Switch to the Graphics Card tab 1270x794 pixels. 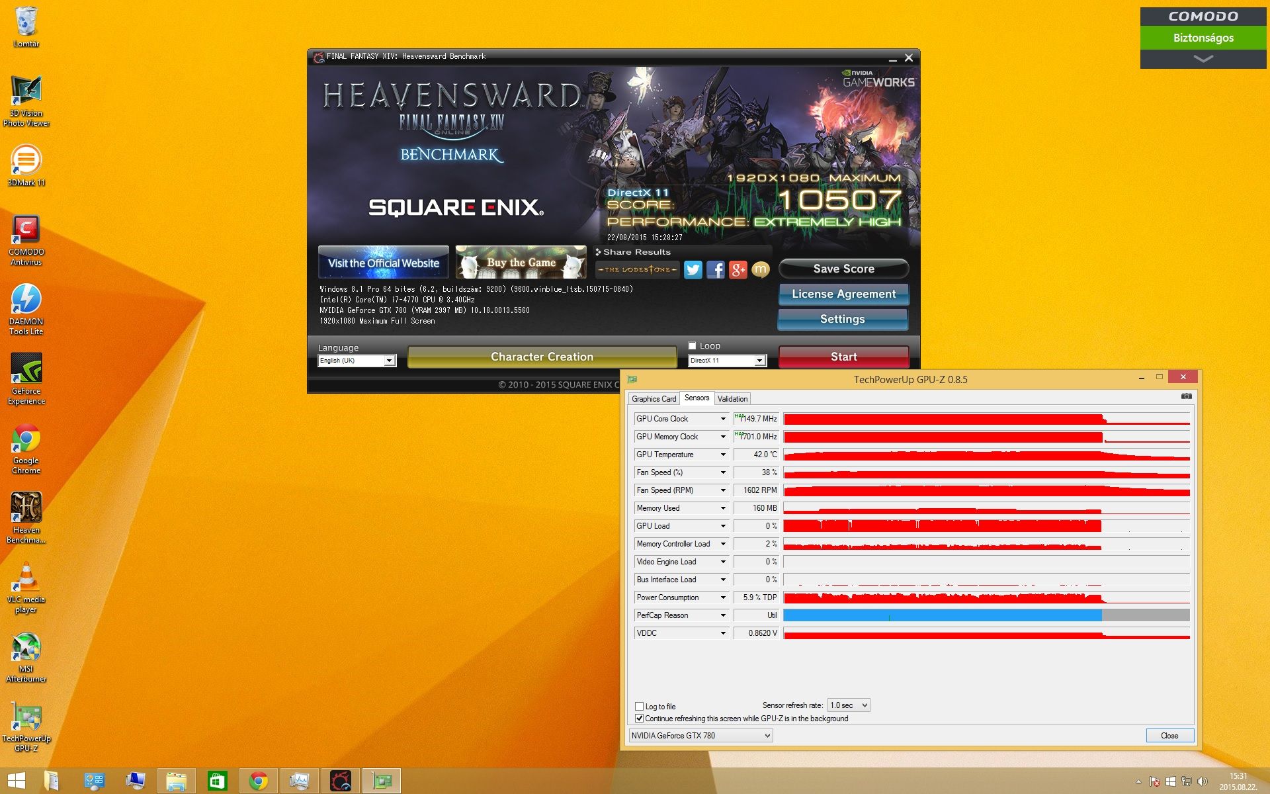[x=654, y=398]
